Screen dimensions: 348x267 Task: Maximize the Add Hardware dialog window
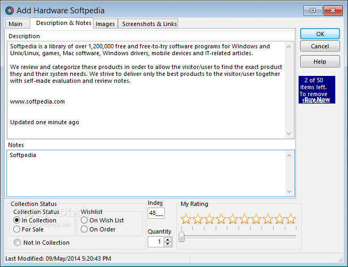[312, 11]
